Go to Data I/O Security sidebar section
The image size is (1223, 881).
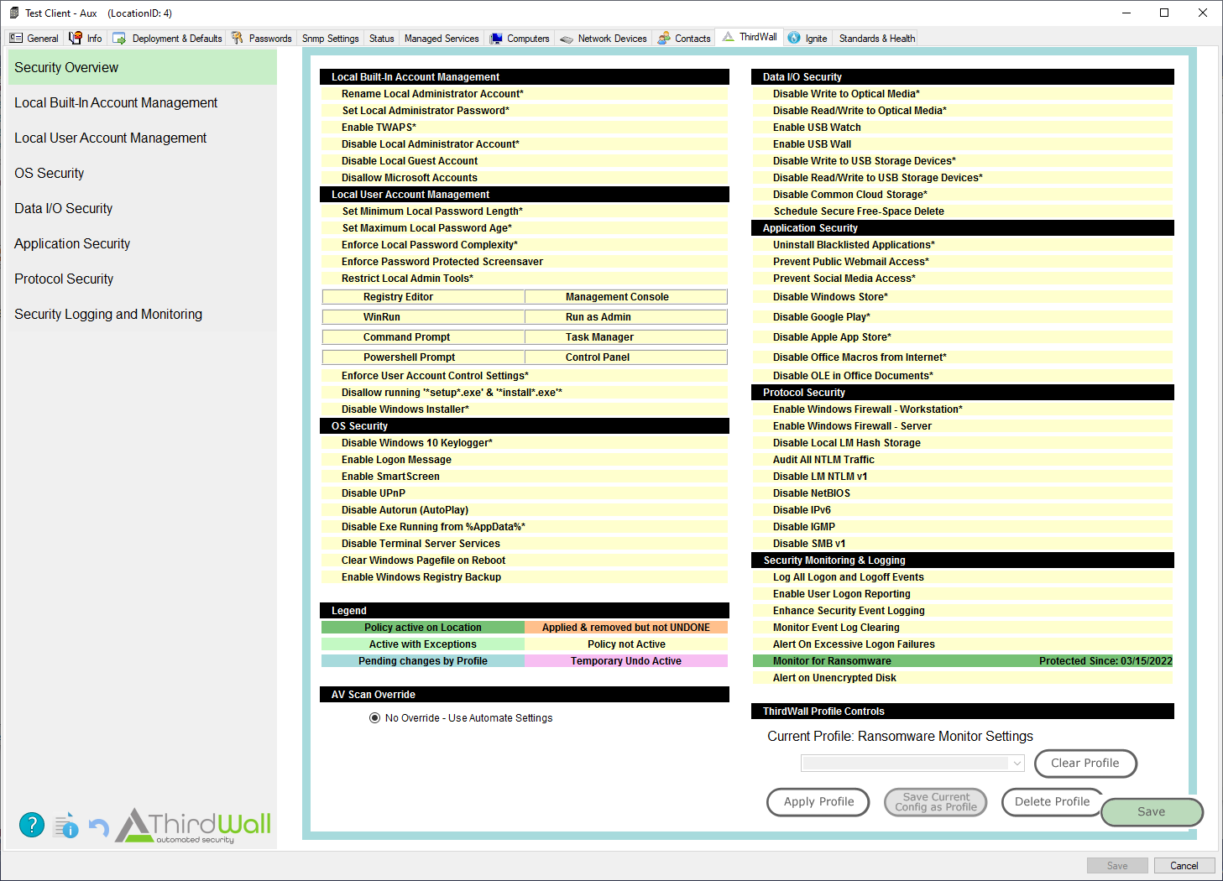point(143,208)
